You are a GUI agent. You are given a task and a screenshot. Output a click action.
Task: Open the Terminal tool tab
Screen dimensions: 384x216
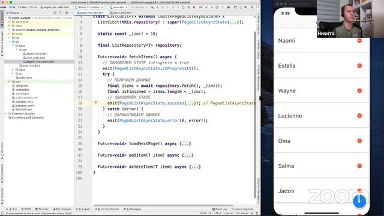tap(42, 209)
